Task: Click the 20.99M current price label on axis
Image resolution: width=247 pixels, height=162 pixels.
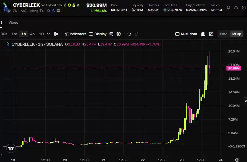Action: 234,68
